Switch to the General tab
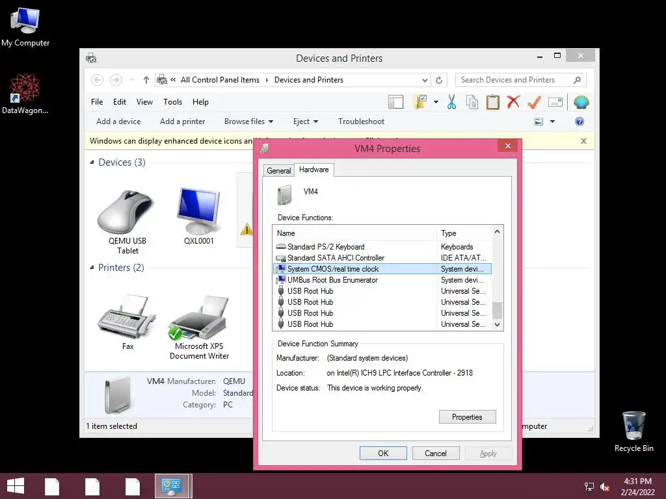This screenshot has width=666, height=499. pyautogui.click(x=278, y=171)
